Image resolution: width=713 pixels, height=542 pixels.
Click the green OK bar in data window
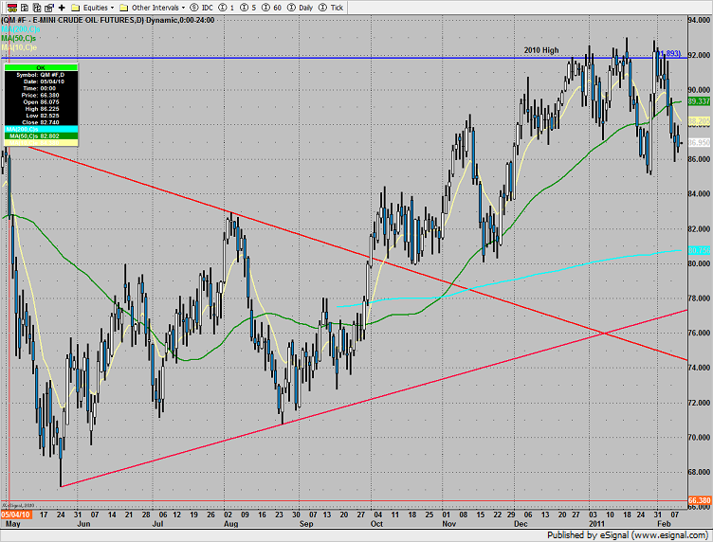tap(41, 67)
